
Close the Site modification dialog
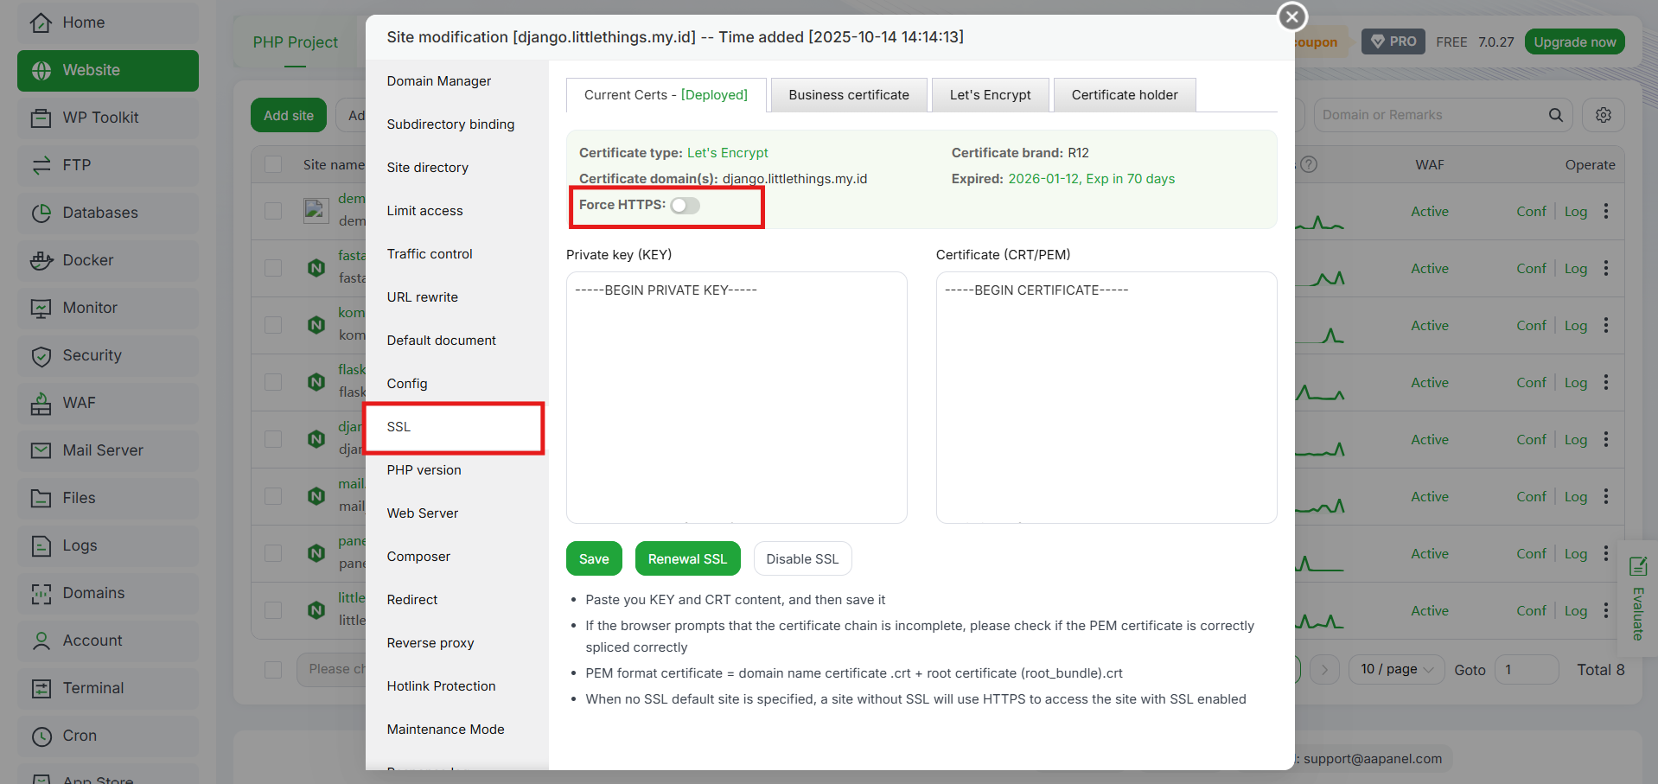coord(1292,16)
